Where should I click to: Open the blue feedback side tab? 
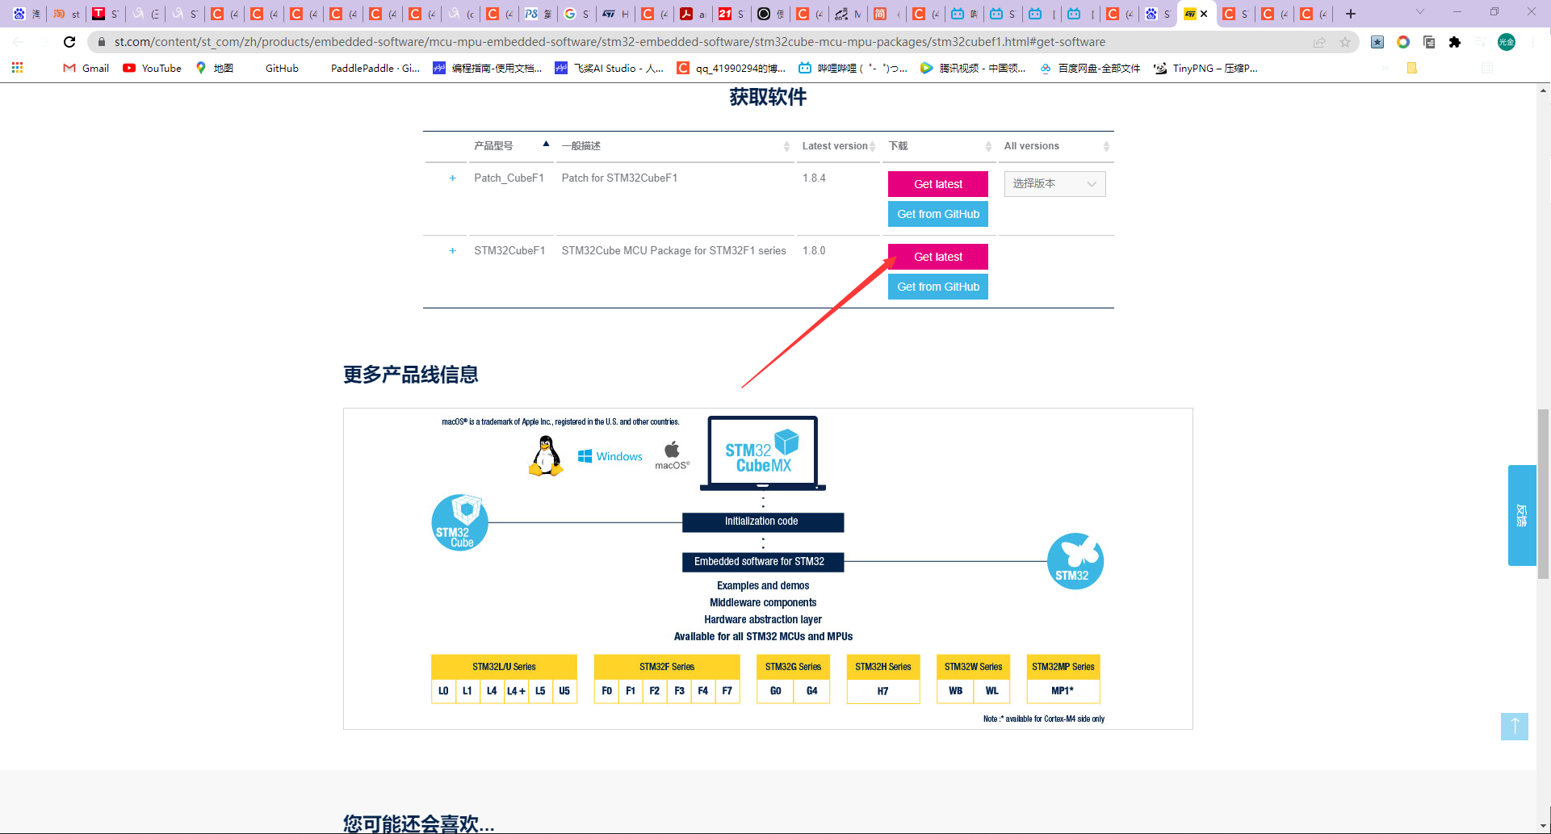pyautogui.click(x=1522, y=515)
